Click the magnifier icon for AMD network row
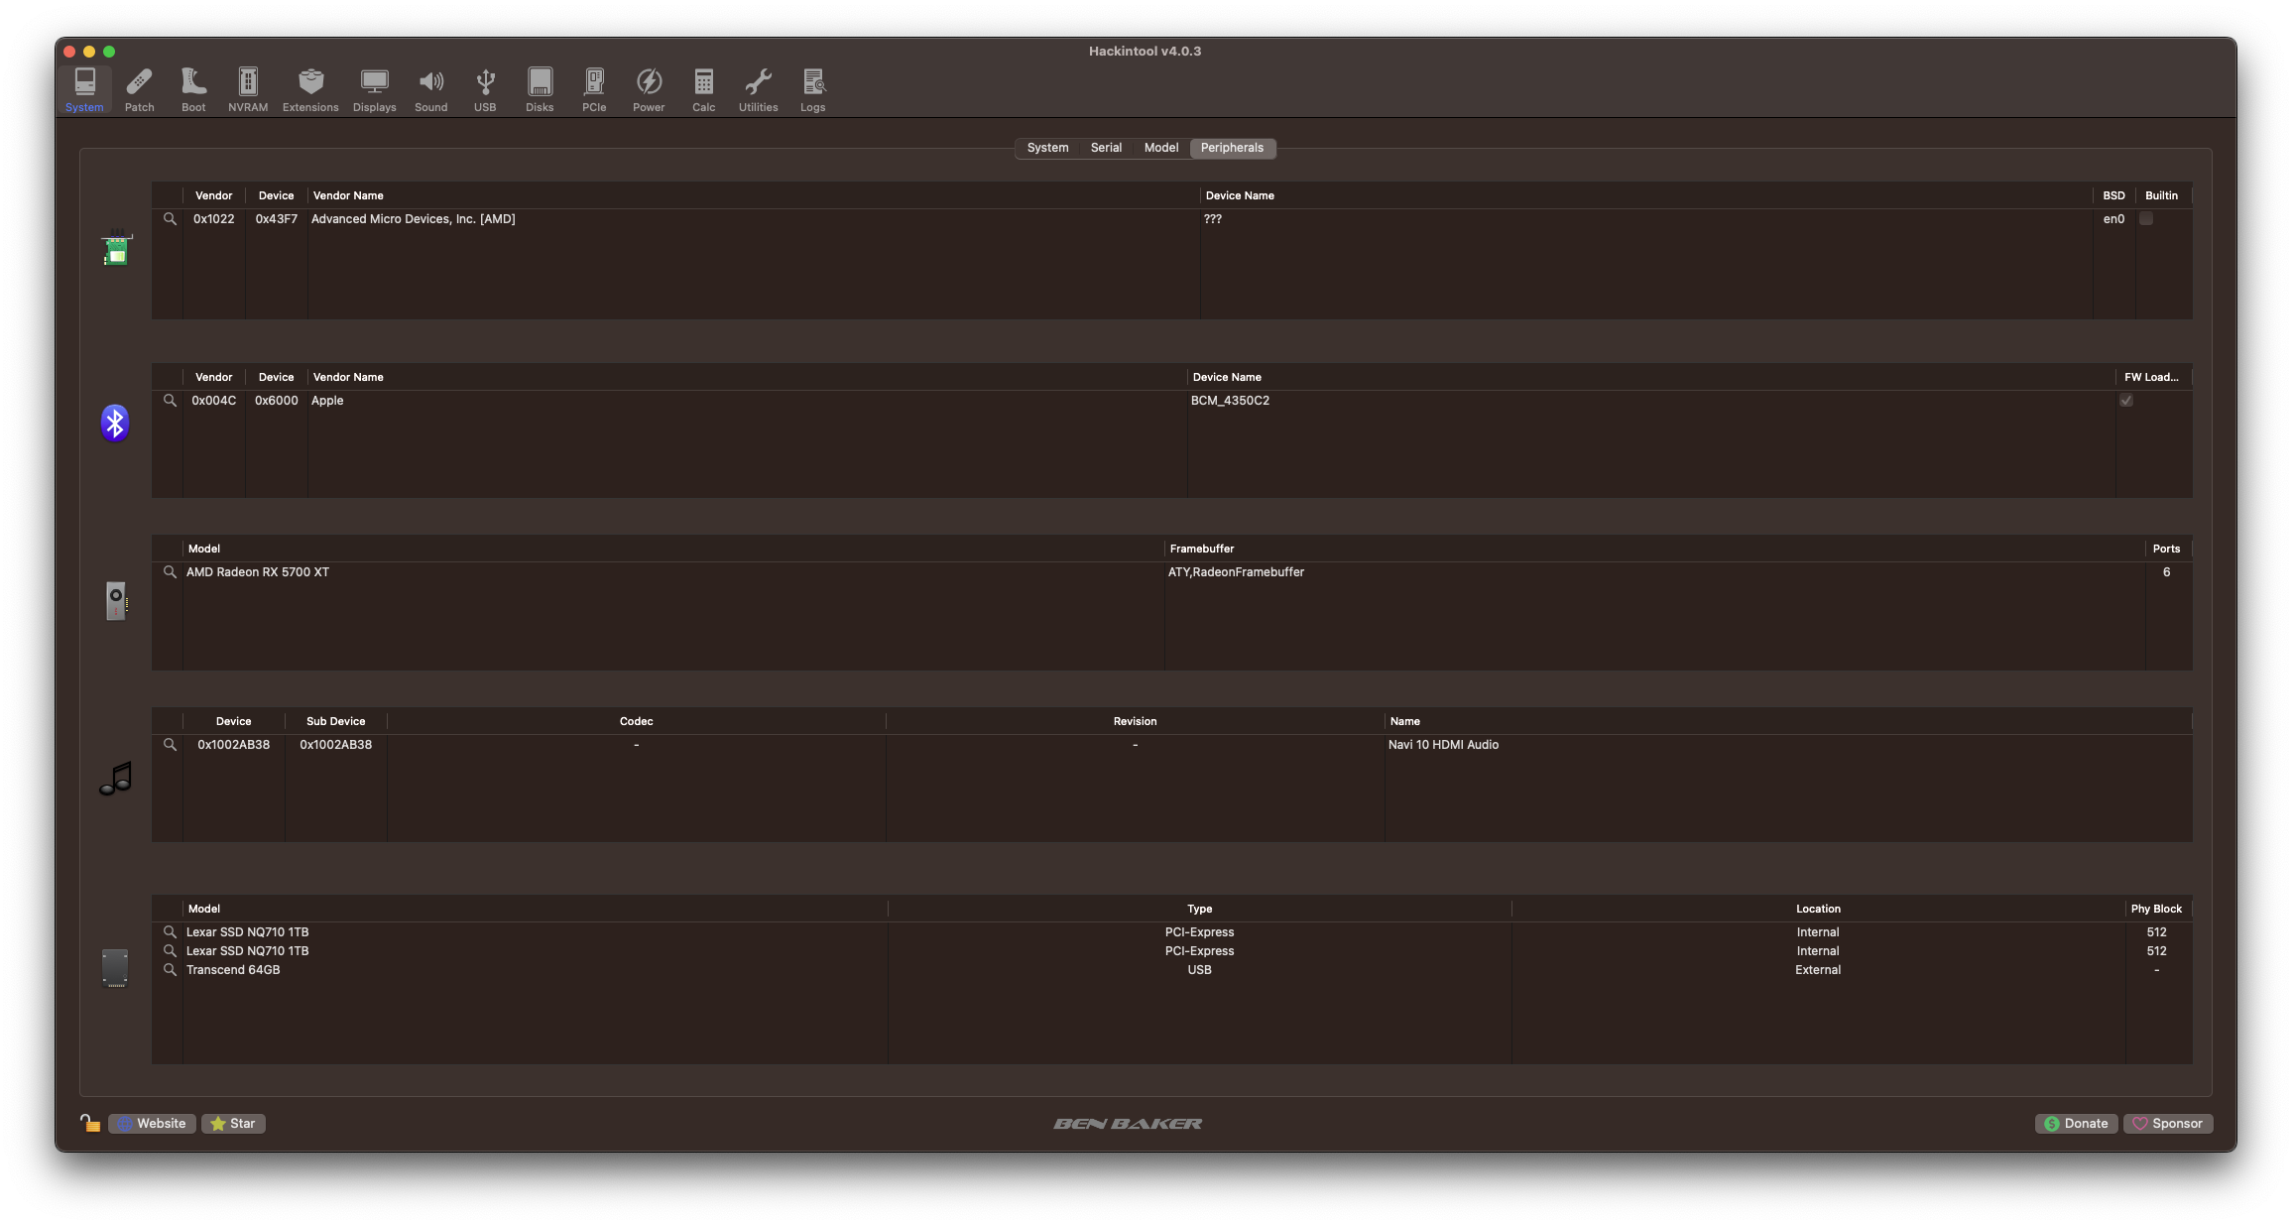 (x=170, y=219)
